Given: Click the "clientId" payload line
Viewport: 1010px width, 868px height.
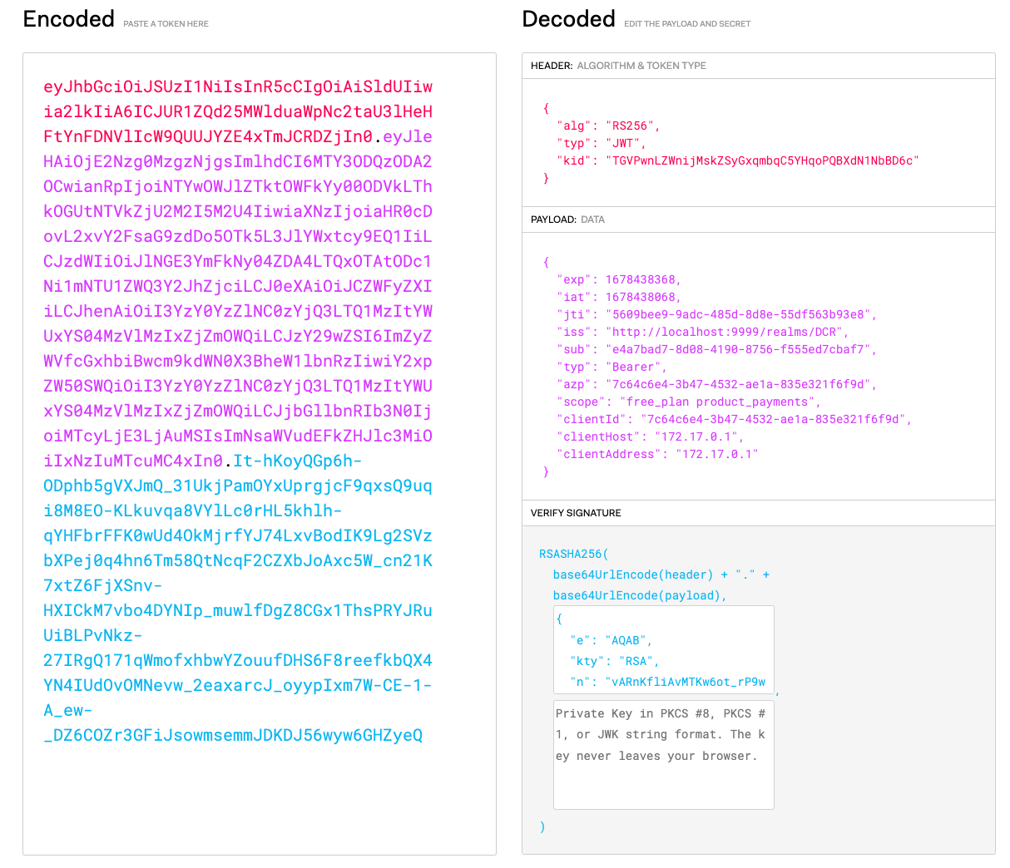Looking at the screenshot, I should click(x=734, y=420).
